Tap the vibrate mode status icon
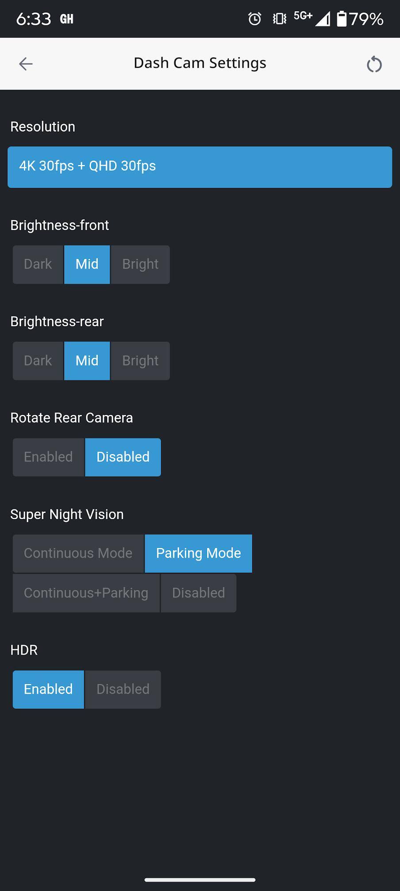This screenshot has height=891, width=400. click(279, 19)
